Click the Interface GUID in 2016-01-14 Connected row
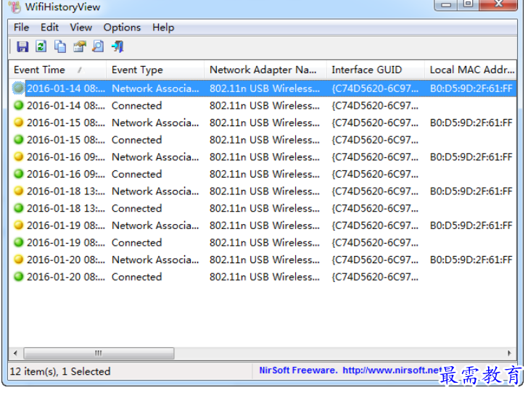Viewport: 528px width, 398px height. (375, 105)
